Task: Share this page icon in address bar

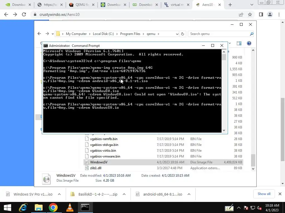Action: point(241,14)
